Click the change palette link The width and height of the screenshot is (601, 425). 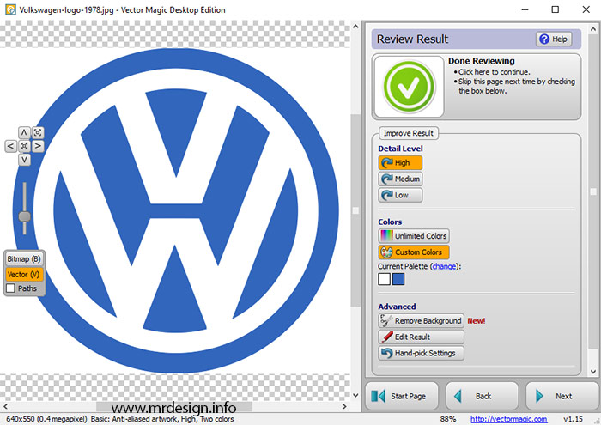(x=444, y=266)
